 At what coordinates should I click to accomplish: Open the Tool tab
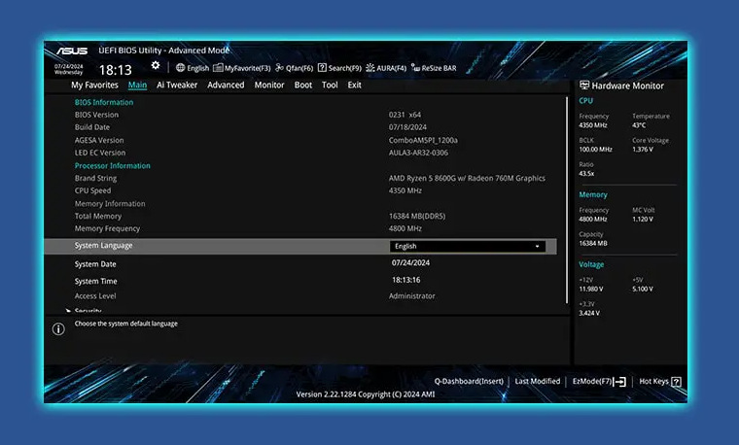coord(330,85)
